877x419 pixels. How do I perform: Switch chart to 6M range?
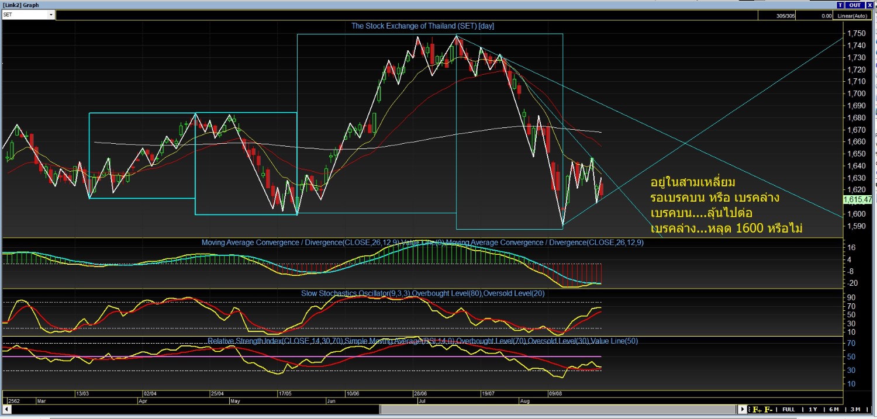coord(834,410)
